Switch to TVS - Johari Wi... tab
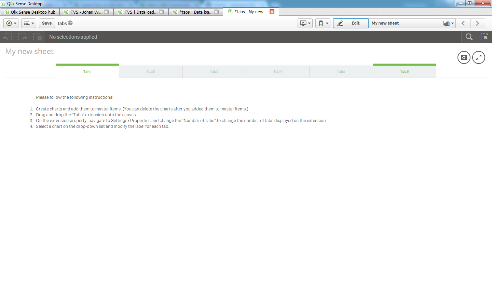The height and width of the screenshot is (294, 492). pyautogui.click(x=86, y=12)
